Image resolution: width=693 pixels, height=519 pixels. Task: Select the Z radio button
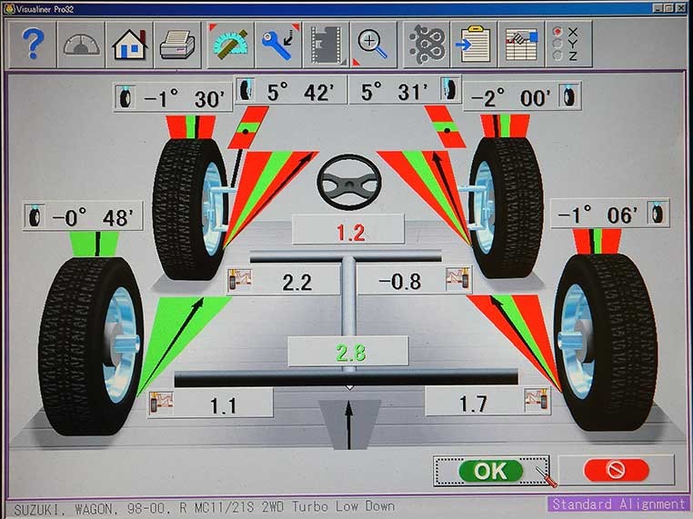point(557,55)
